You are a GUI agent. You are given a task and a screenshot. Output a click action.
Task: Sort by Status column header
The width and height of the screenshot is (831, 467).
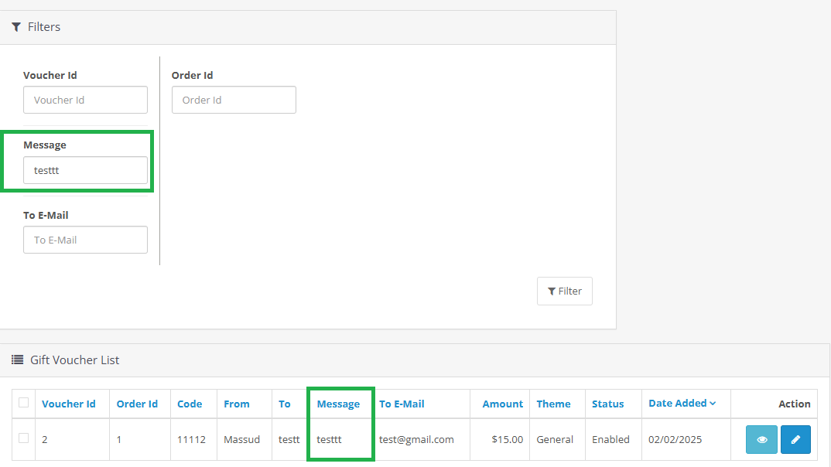[x=608, y=404]
